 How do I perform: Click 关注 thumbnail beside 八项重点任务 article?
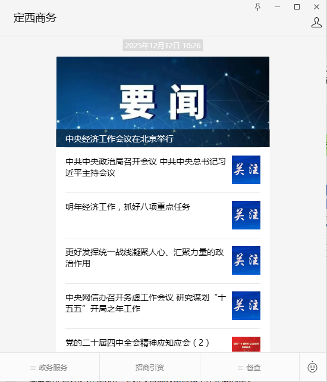[246, 215]
